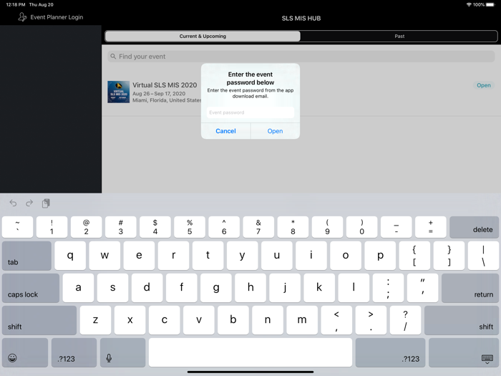Switch to the Current & Upcoming tab

[203, 36]
